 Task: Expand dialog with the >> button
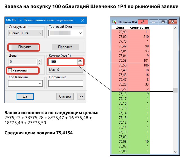[x=81, y=96]
